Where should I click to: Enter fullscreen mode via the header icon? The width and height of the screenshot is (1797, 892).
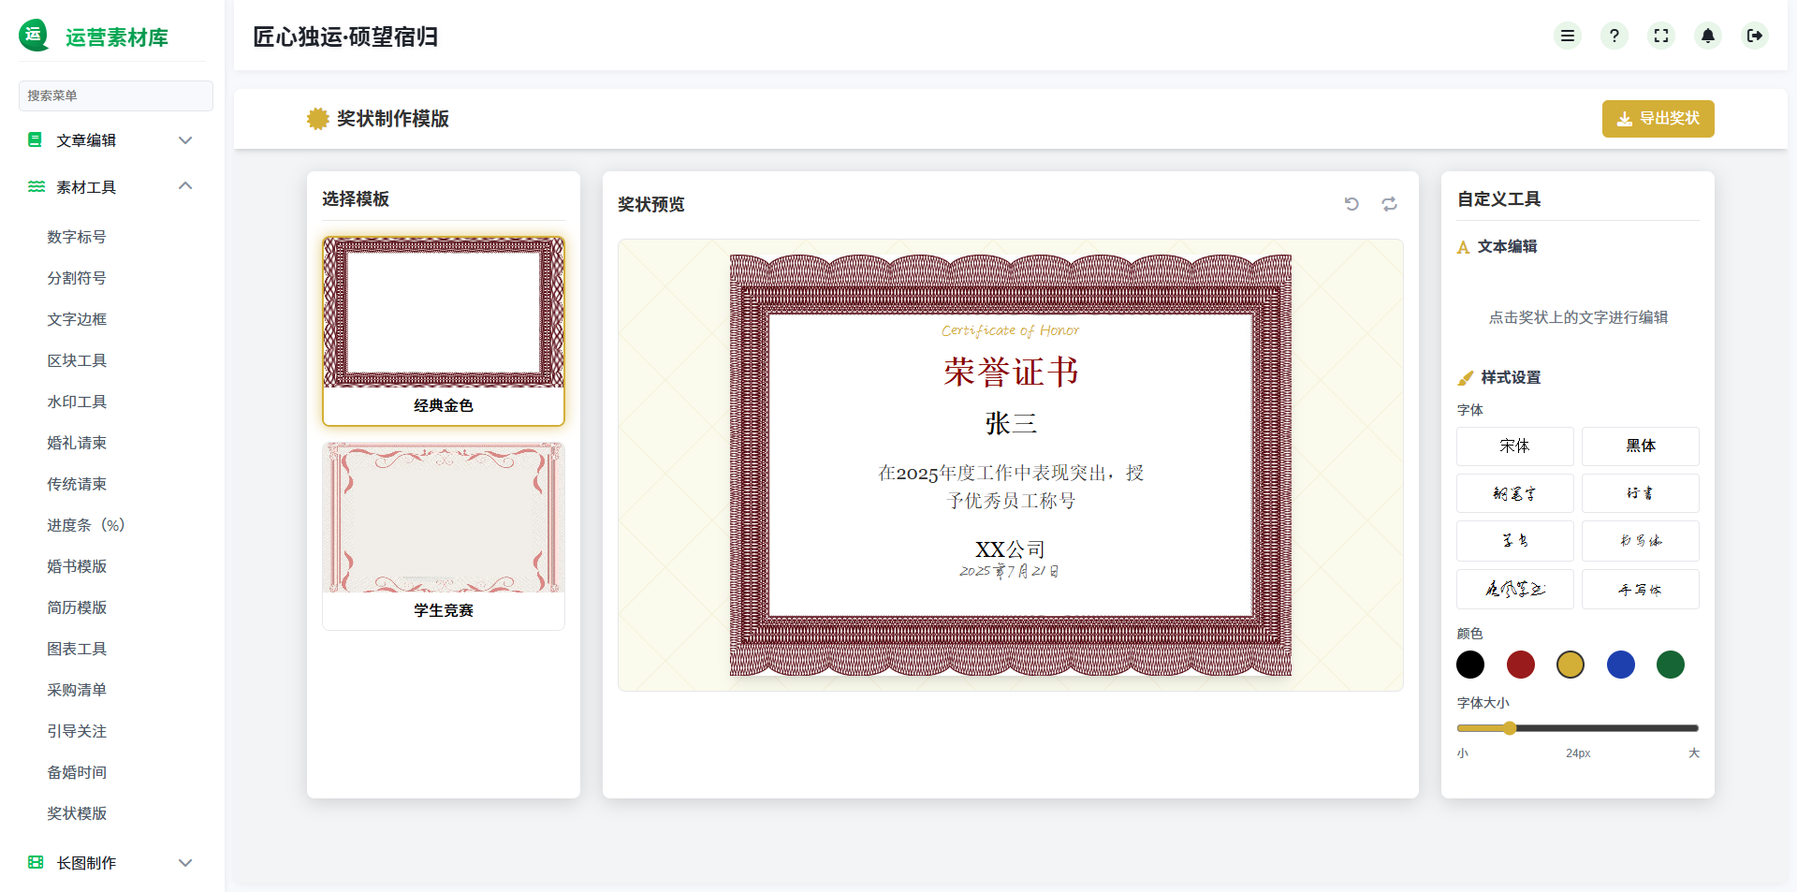1661,36
